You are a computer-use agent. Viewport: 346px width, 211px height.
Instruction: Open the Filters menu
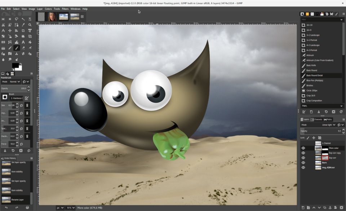[65, 9]
